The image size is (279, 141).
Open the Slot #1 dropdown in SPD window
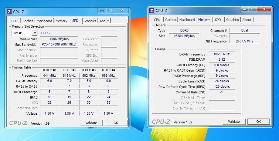35,33
